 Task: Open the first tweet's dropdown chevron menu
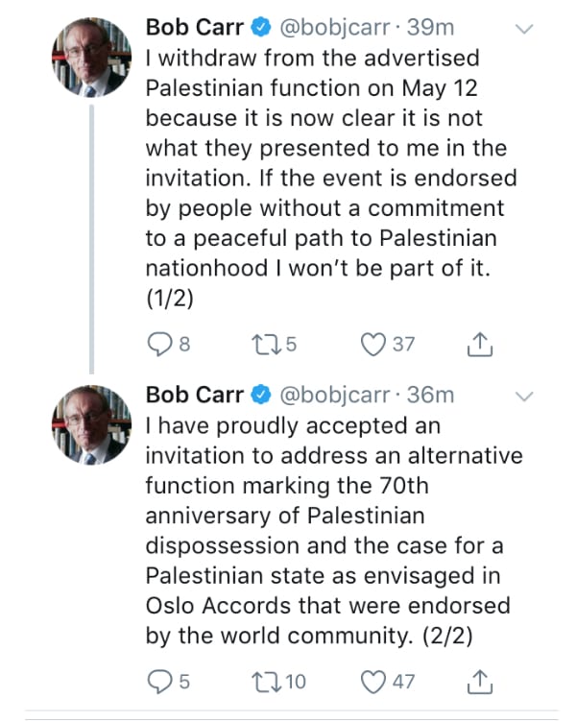524,30
